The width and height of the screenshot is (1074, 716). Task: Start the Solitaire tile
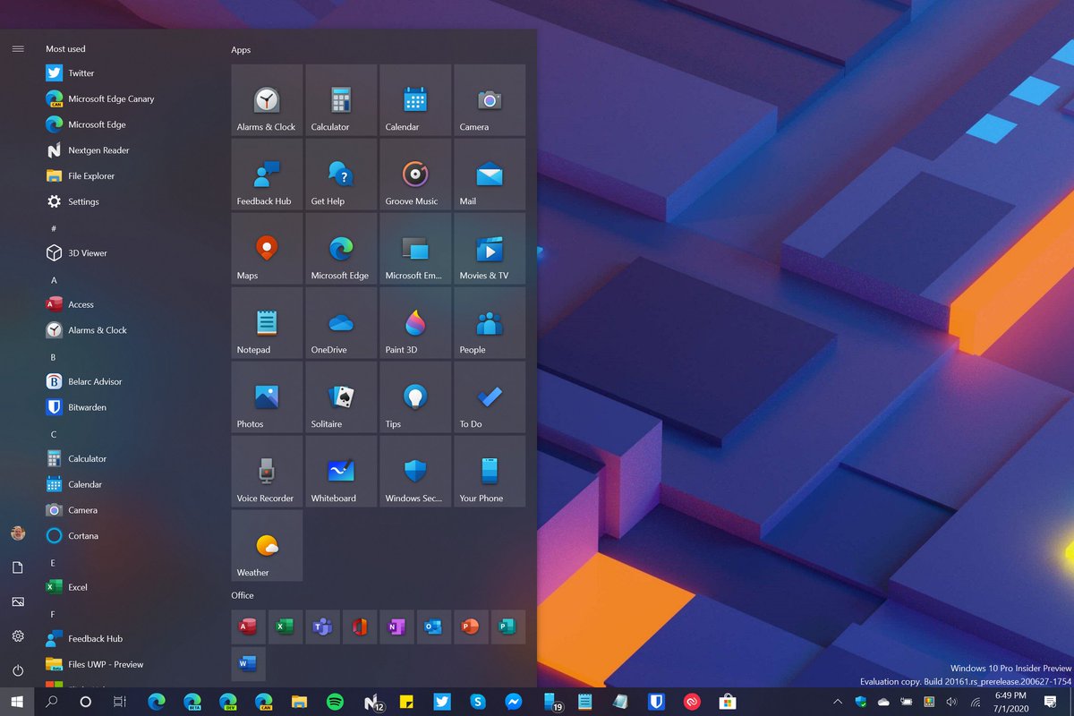click(x=341, y=397)
